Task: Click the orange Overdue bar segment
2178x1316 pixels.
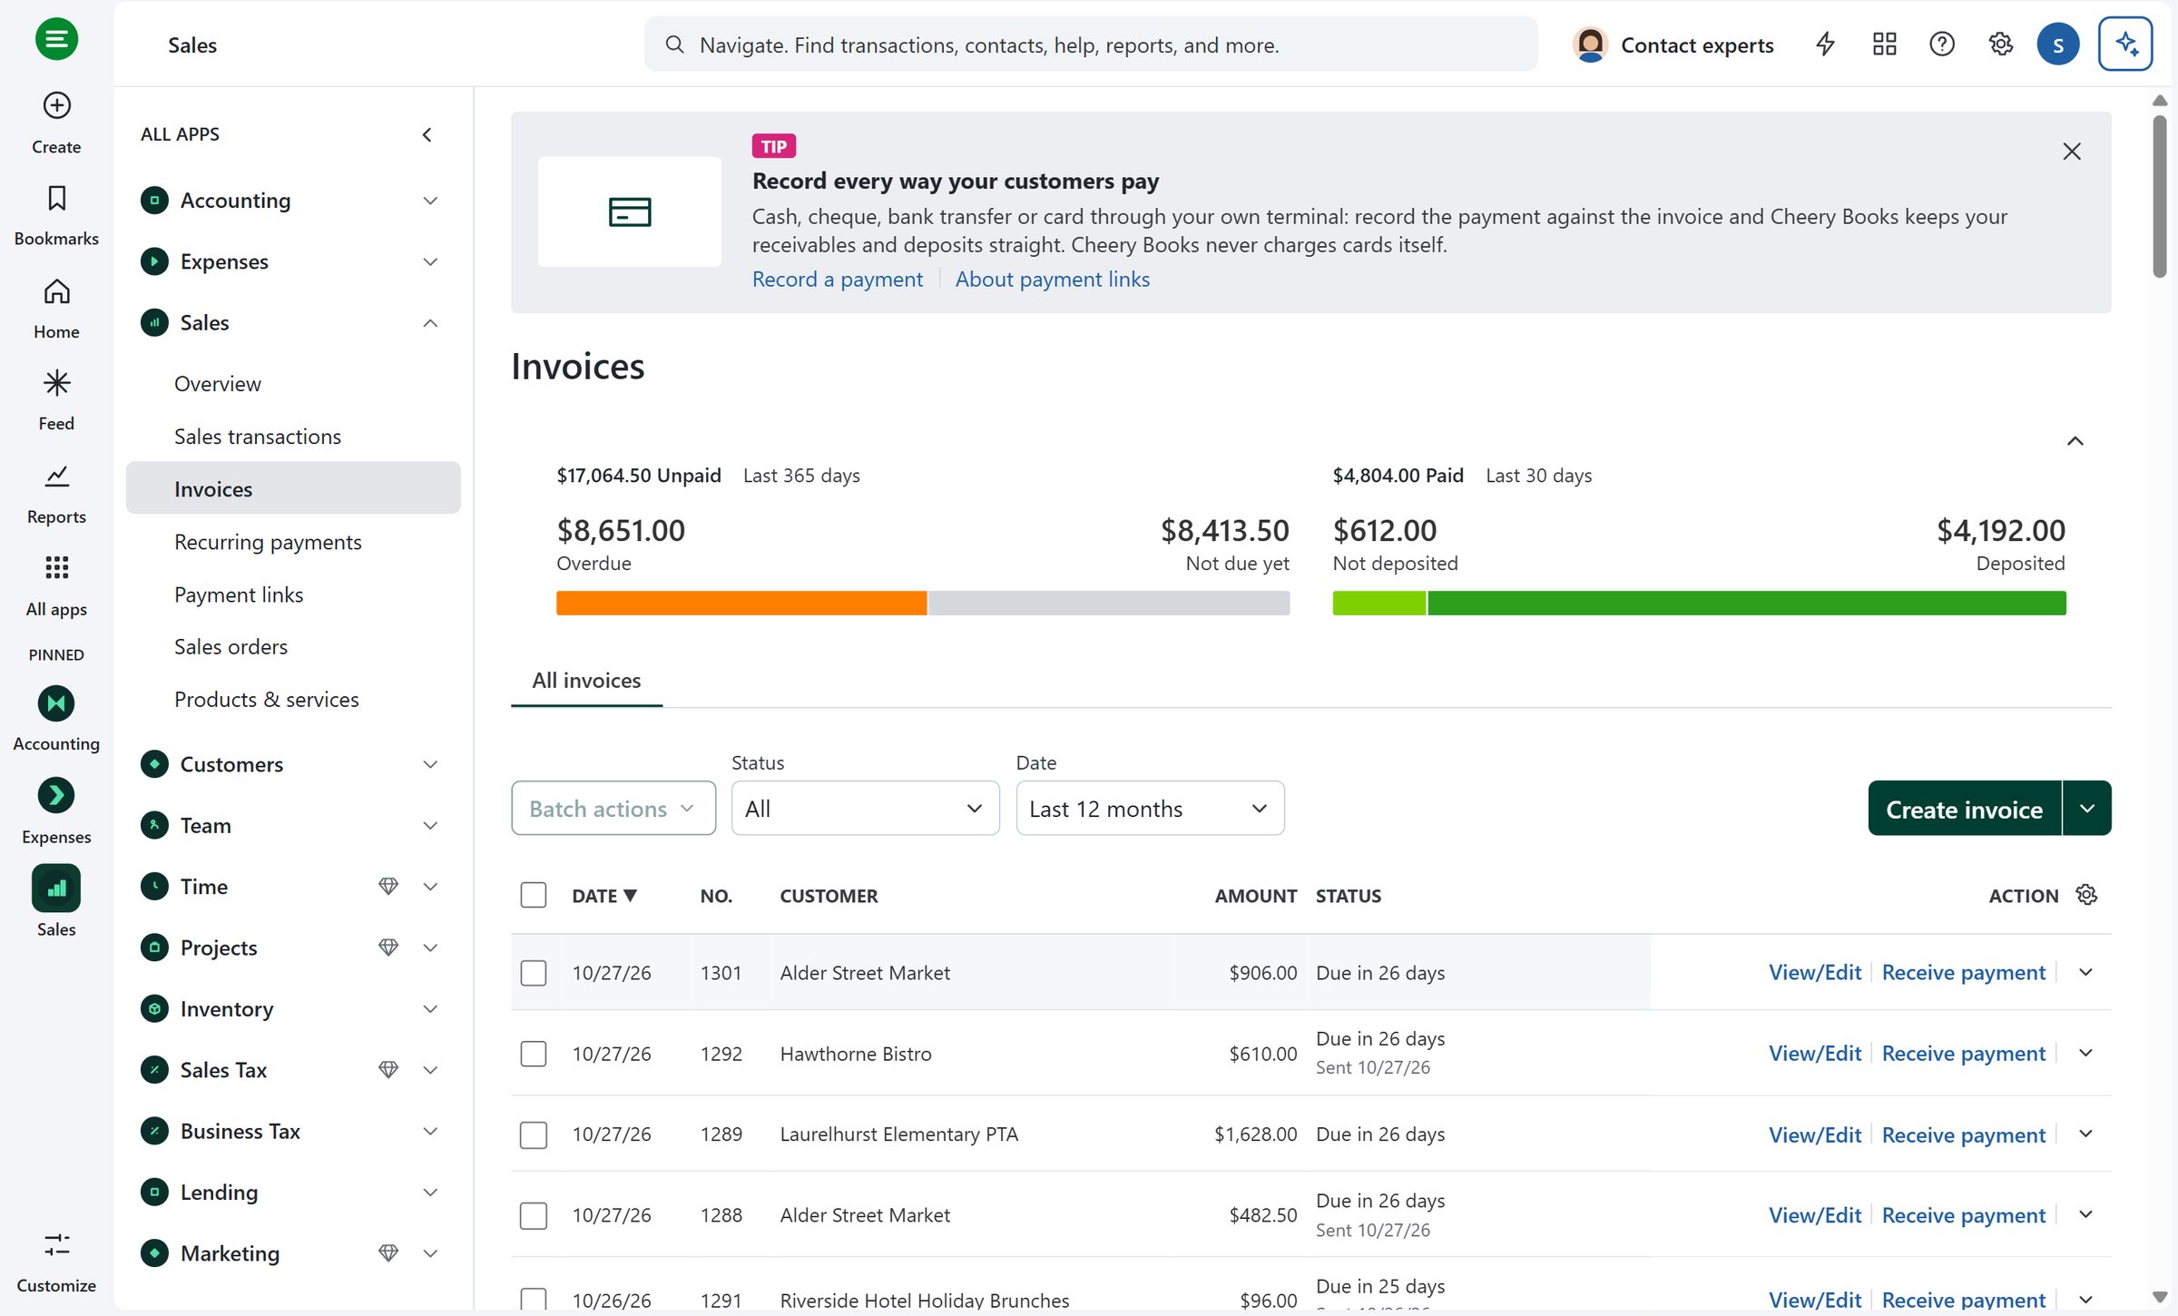Action: (741, 603)
